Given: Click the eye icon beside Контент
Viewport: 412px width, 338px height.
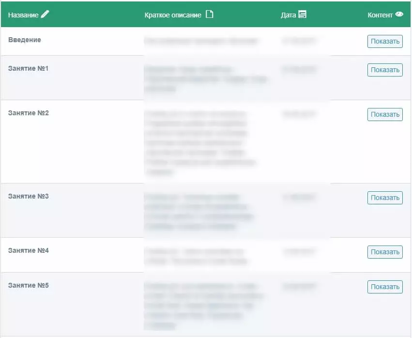Looking at the screenshot, I should (x=399, y=14).
